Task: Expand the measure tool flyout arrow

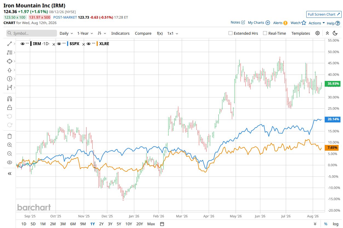Action: pyautogui.click(x=14, y=87)
